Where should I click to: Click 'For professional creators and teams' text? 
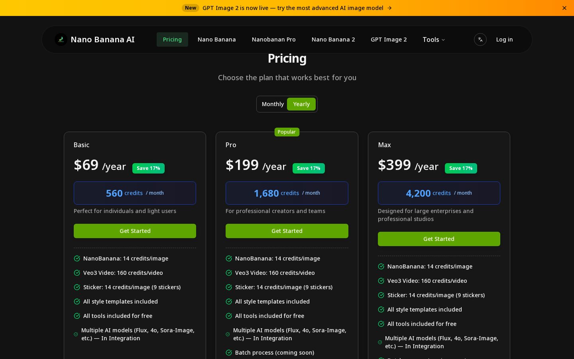(x=275, y=211)
